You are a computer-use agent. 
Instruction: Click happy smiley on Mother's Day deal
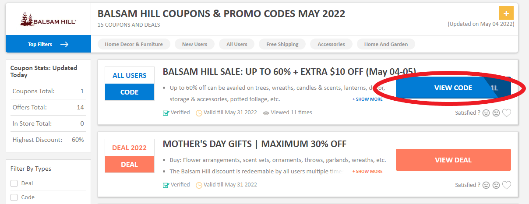click(486, 185)
